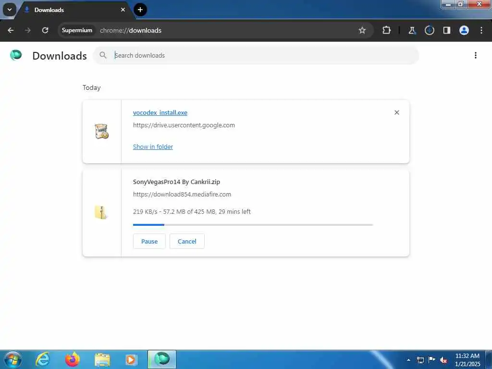Cancel the SonyVegasPro14 download
The width and height of the screenshot is (492, 369).
pyautogui.click(x=187, y=241)
